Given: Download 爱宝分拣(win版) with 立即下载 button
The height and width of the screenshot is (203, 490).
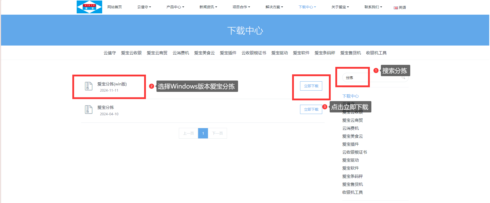Looking at the screenshot, I should pyautogui.click(x=311, y=86).
